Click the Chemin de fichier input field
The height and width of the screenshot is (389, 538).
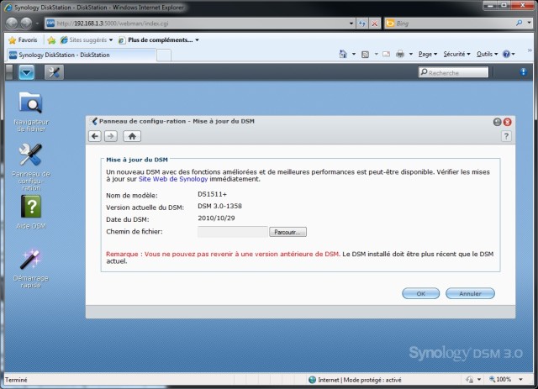233,232
